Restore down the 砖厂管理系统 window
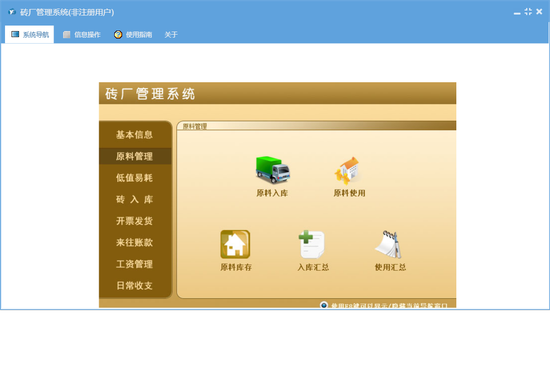Screen dimensions: 550x365 (528, 12)
